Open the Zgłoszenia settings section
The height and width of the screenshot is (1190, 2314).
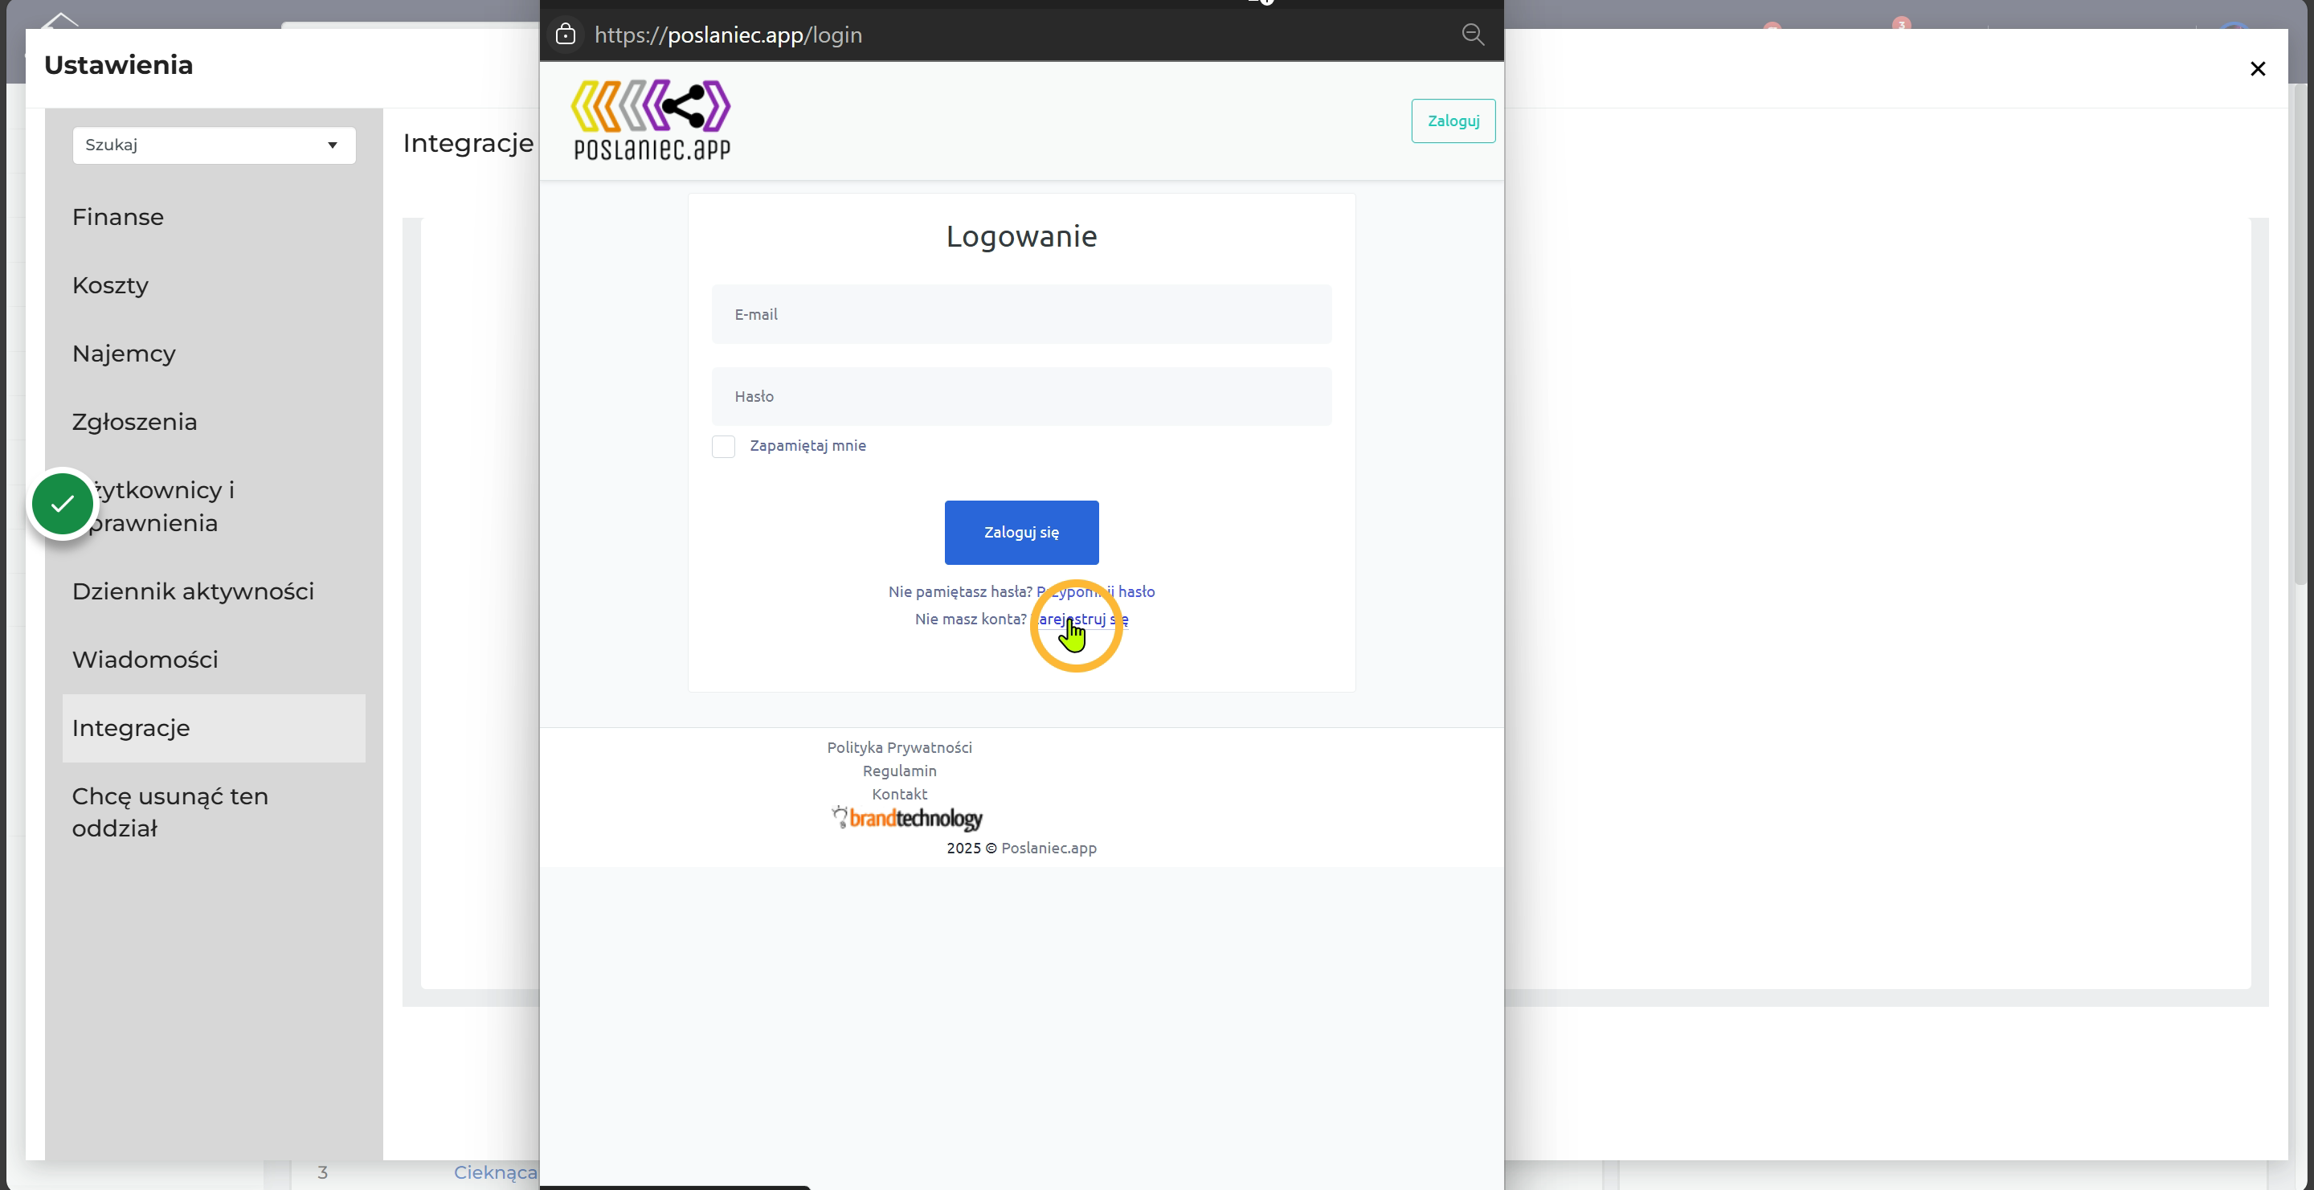(x=135, y=422)
